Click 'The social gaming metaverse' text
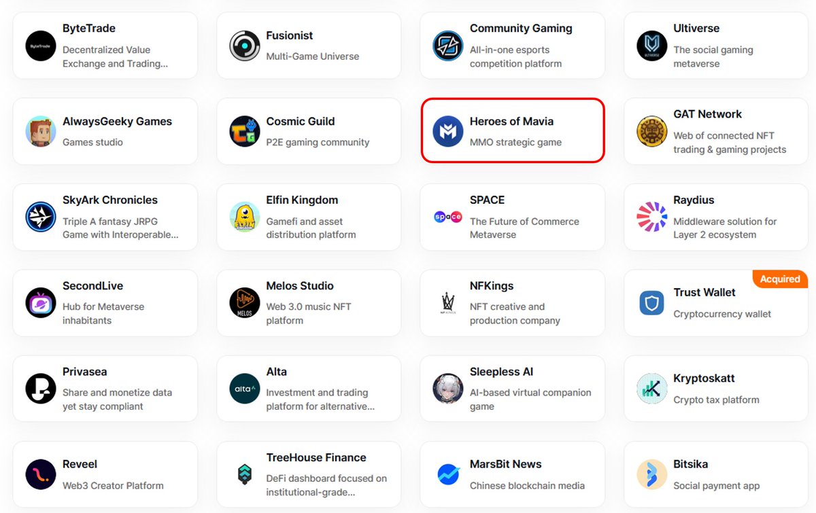This screenshot has height=513, width=816. [x=713, y=56]
